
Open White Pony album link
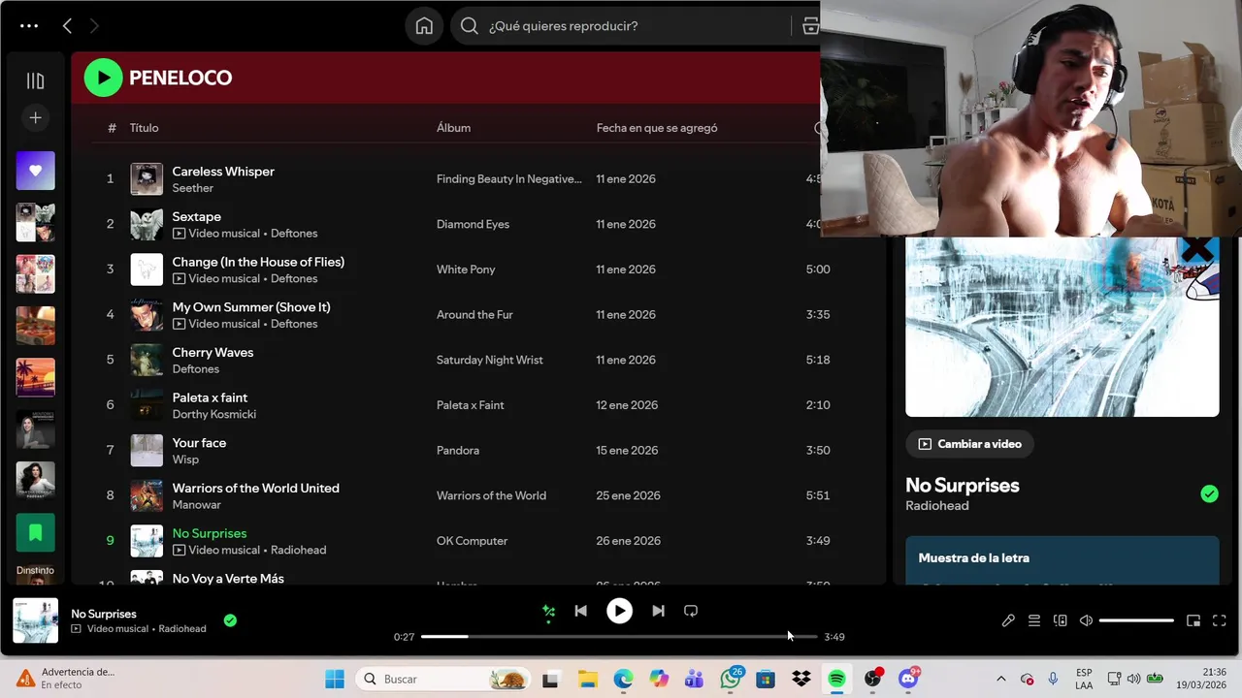point(466,270)
